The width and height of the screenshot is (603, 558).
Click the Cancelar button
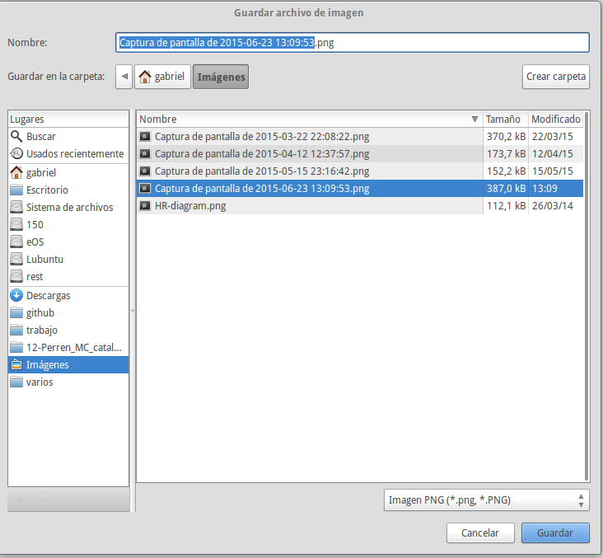(x=480, y=532)
